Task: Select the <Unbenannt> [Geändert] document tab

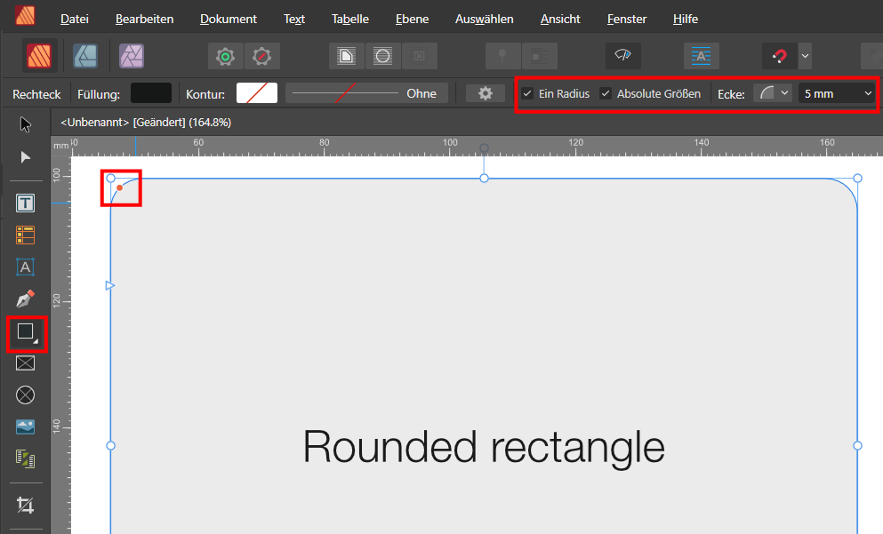Action: pyautogui.click(x=146, y=122)
